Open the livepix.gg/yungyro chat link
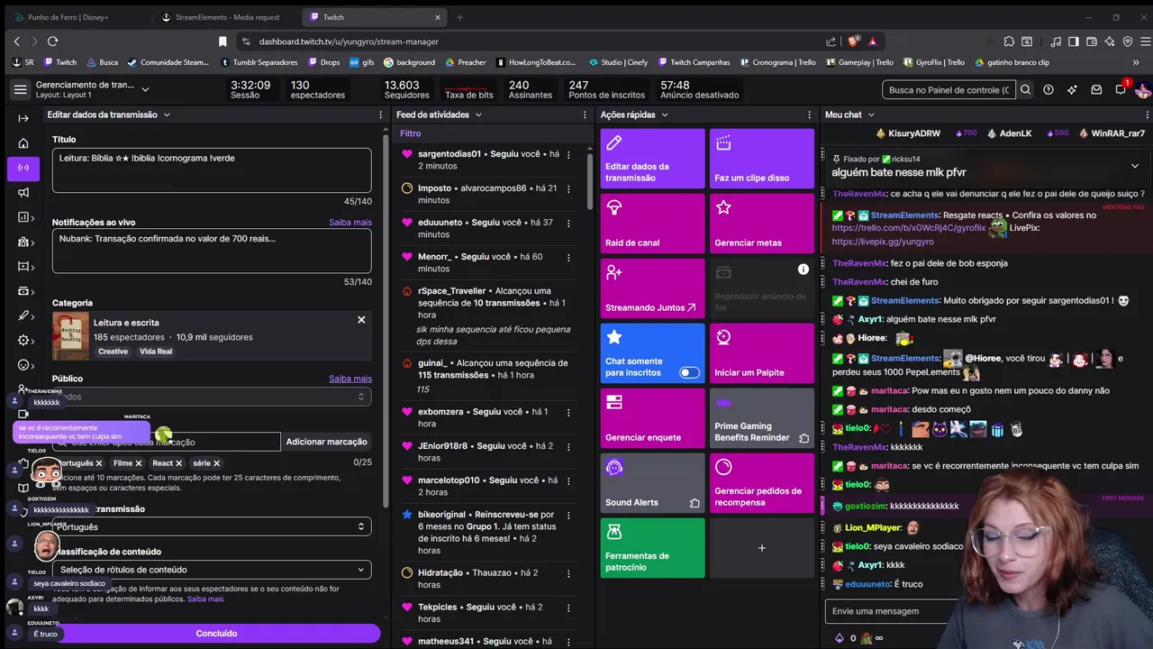Image resolution: width=1153 pixels, height=649 pixels. [883, 242]
